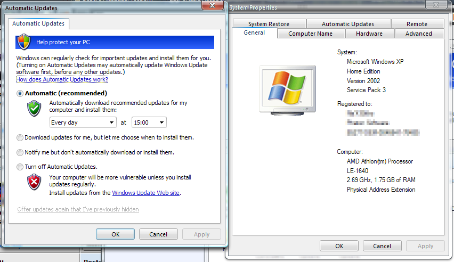Image resolution: width=454 pixels, height=262 pixels.
Task: Click Offer updates again that I've hidden
Action: [x=78, y=209]
